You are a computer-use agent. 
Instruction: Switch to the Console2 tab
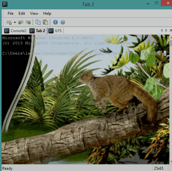point(15,31)
